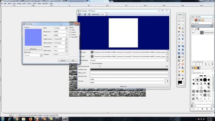Enable the Wrap checkbox in Normalmap

70,30
